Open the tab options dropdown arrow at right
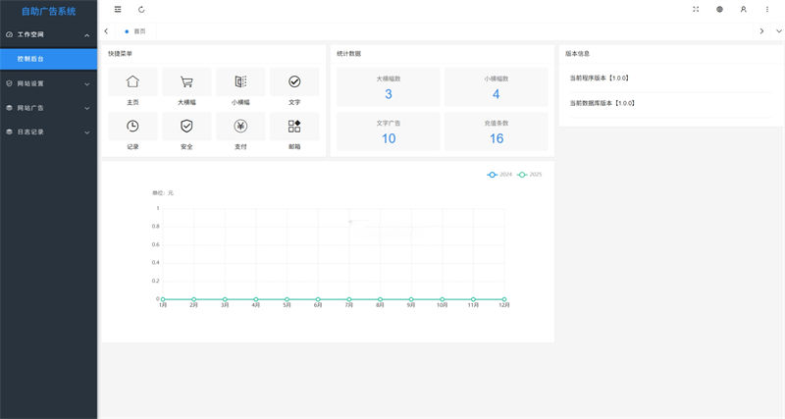 (x=778, y=31)
